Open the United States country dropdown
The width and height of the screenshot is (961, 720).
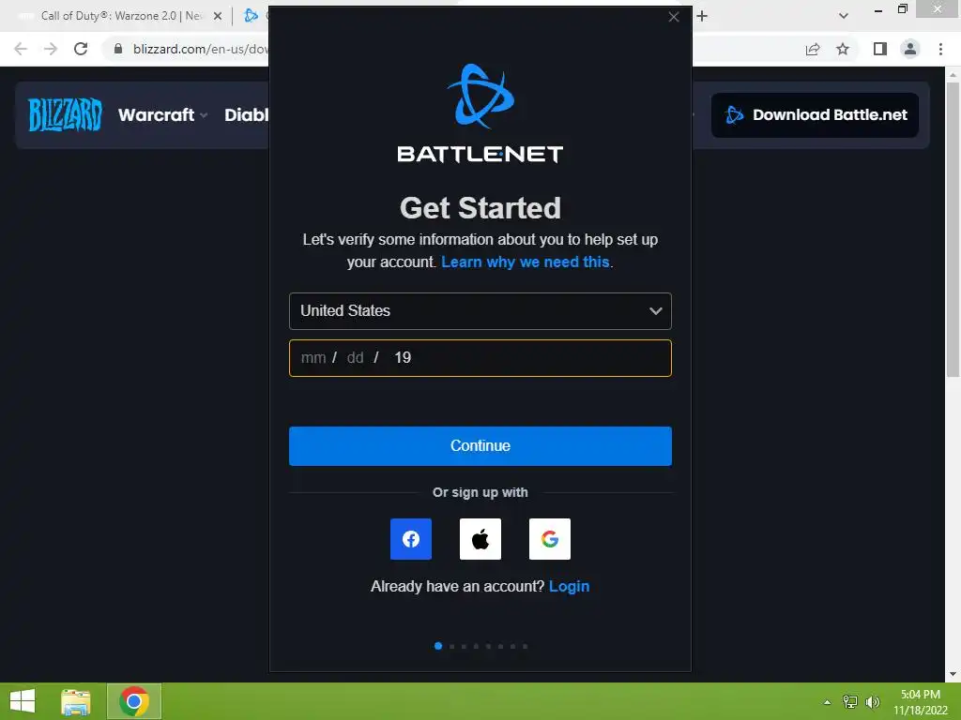coord(480,311)
